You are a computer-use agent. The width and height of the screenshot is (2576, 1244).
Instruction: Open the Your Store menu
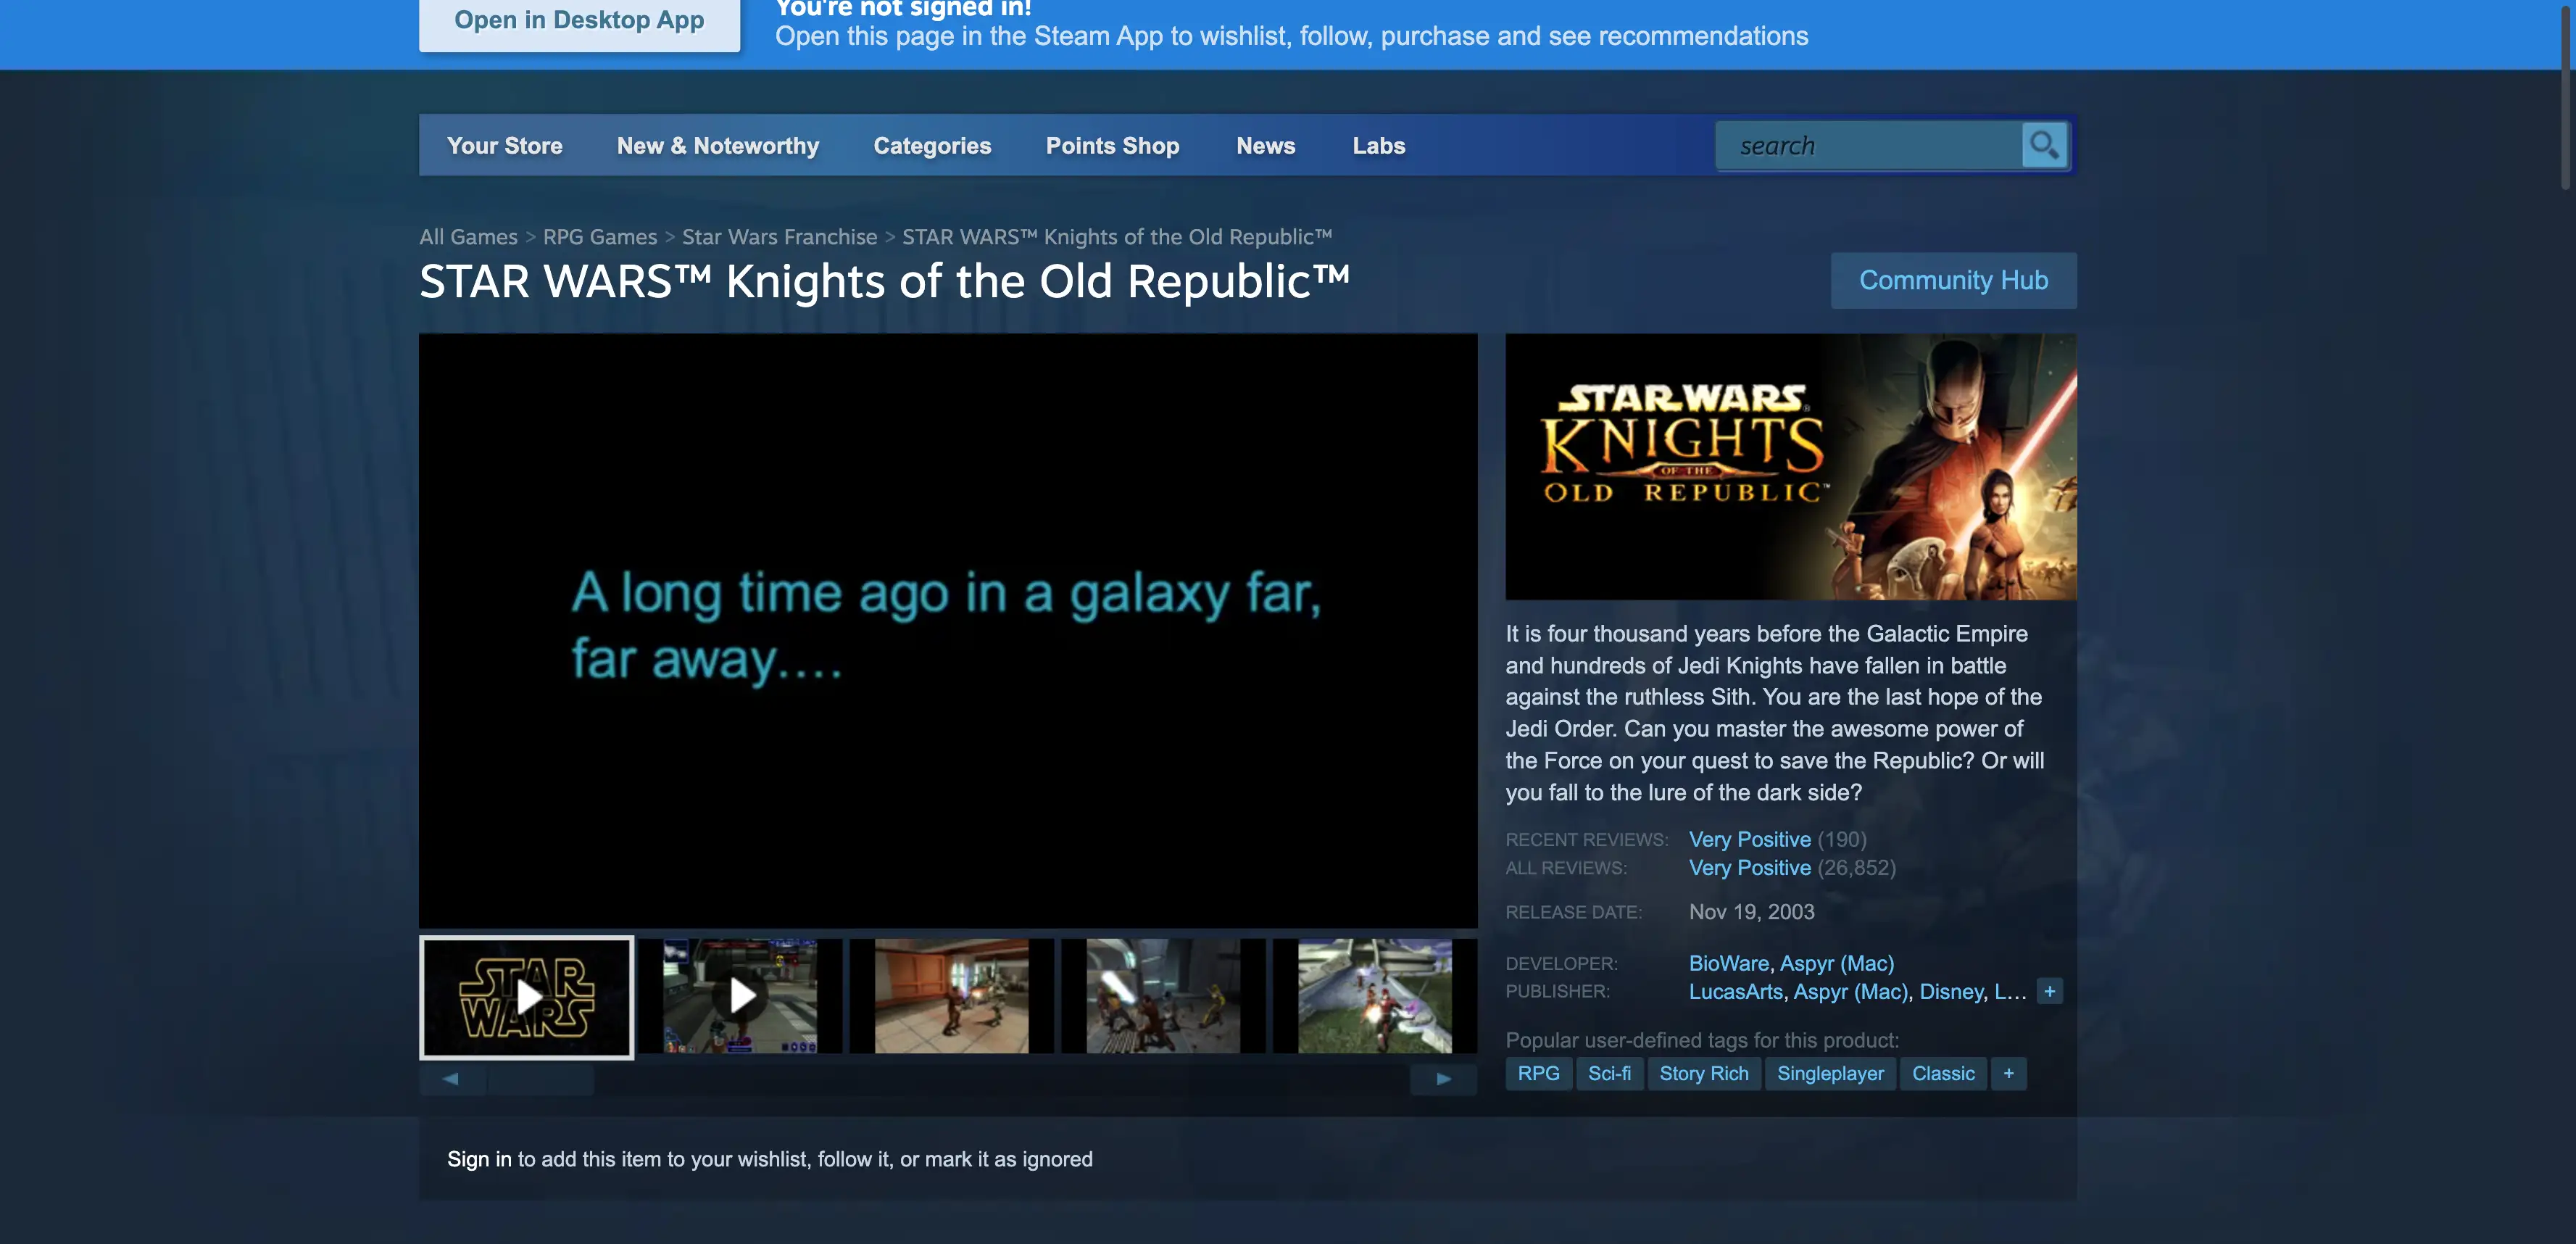tap(505, 146)
